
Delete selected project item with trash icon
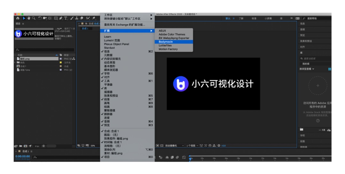tap(43, 146)
